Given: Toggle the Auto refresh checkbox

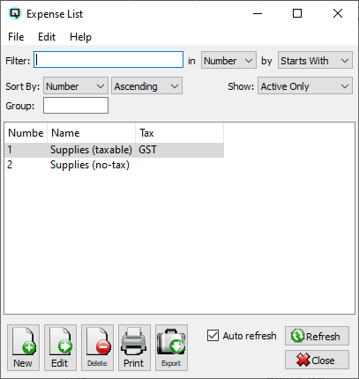Looking at the screenshot, I should pos(213,336).
